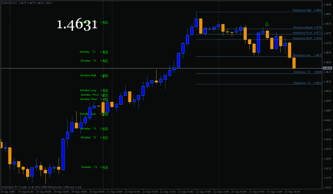Select the Resistance Pivot level label
Screen dimensions: 333x194
click(x=307, y=32)
